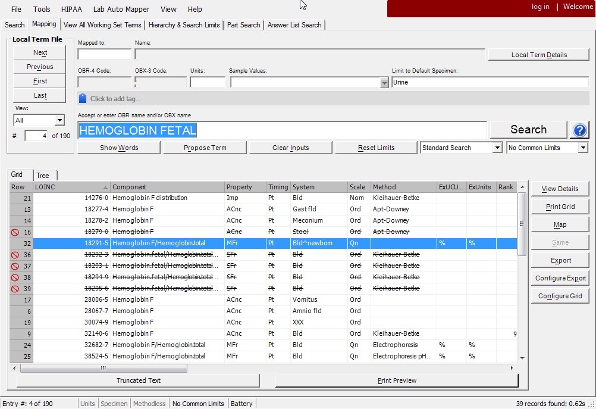Click the Propose Term button

pos(205,148)
